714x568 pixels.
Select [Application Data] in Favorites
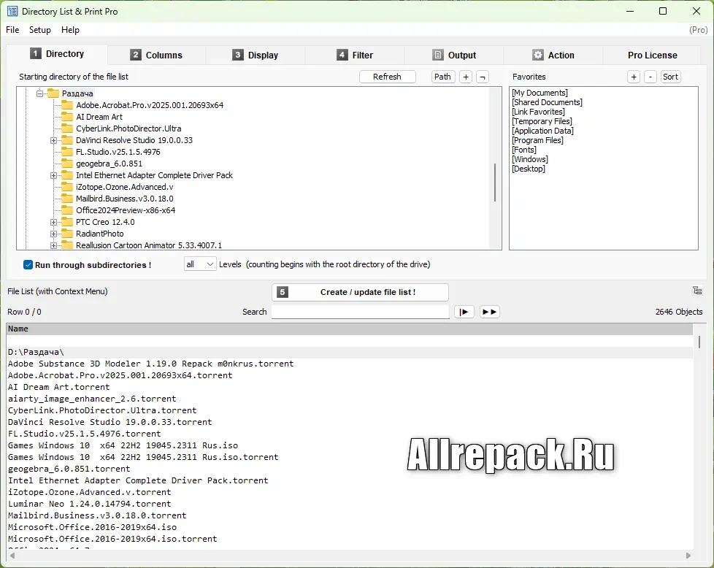click(542, 131)
